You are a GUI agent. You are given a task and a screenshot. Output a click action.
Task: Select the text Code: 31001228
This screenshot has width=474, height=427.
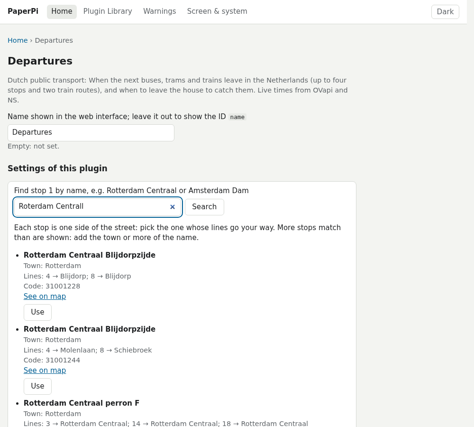coord(52,286)
